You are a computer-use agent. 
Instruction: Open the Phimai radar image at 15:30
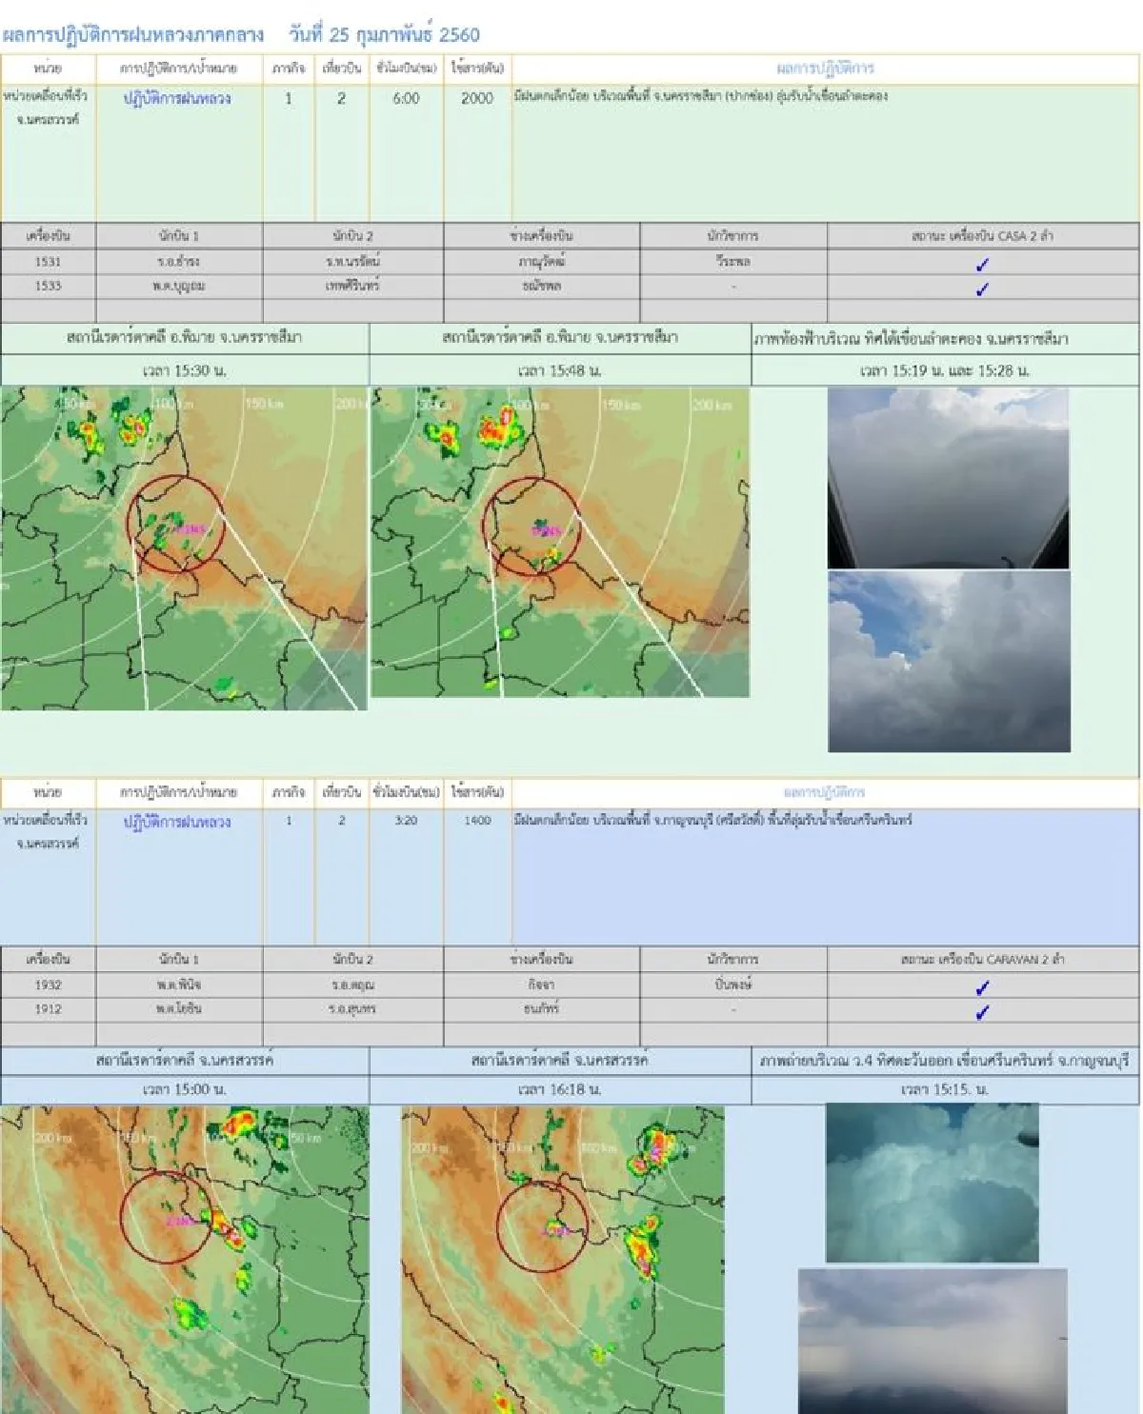pyautogui.click(x=184, y=548)
